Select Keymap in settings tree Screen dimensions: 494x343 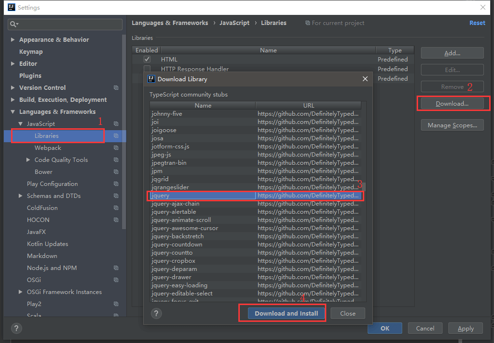31,52
